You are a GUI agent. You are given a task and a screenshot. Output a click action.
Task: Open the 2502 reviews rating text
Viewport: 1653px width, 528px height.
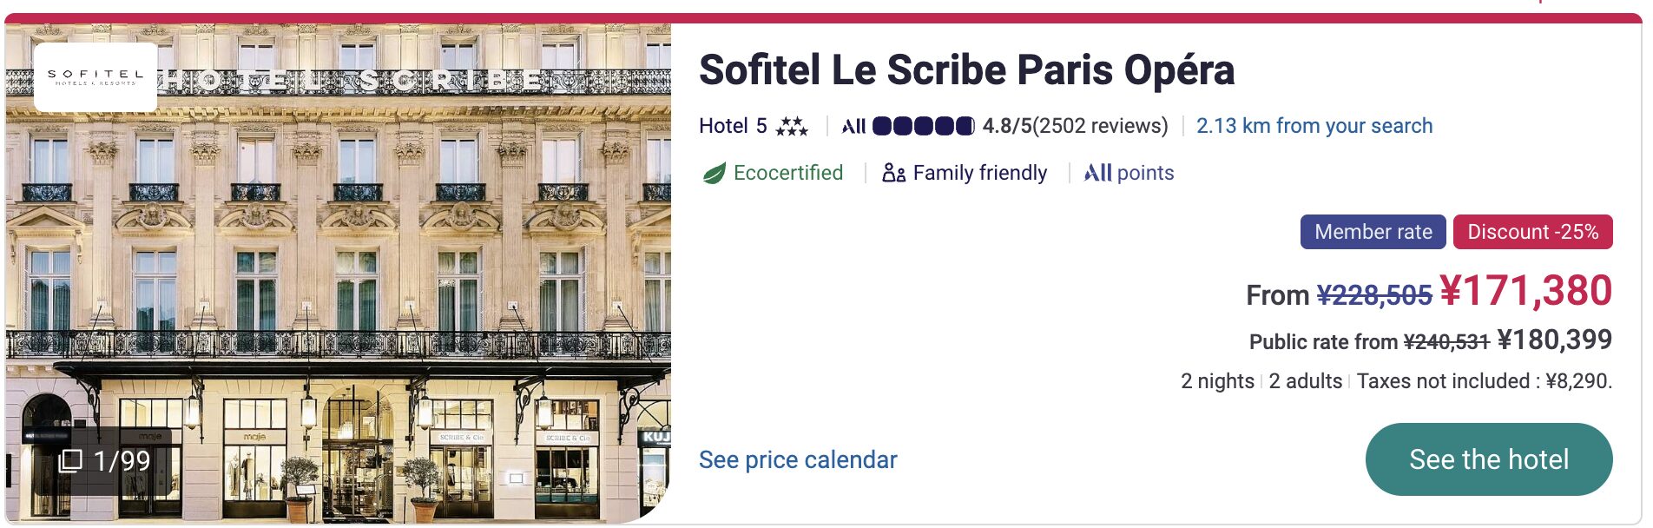(x=1075, y=126)
